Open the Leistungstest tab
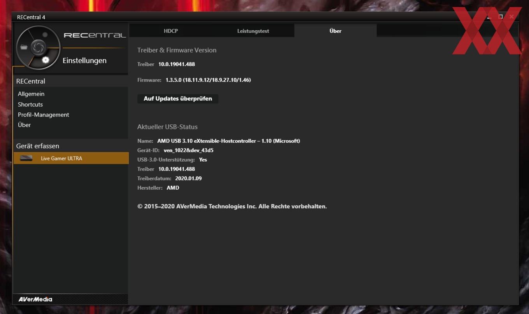 click(x=253, y=31)
